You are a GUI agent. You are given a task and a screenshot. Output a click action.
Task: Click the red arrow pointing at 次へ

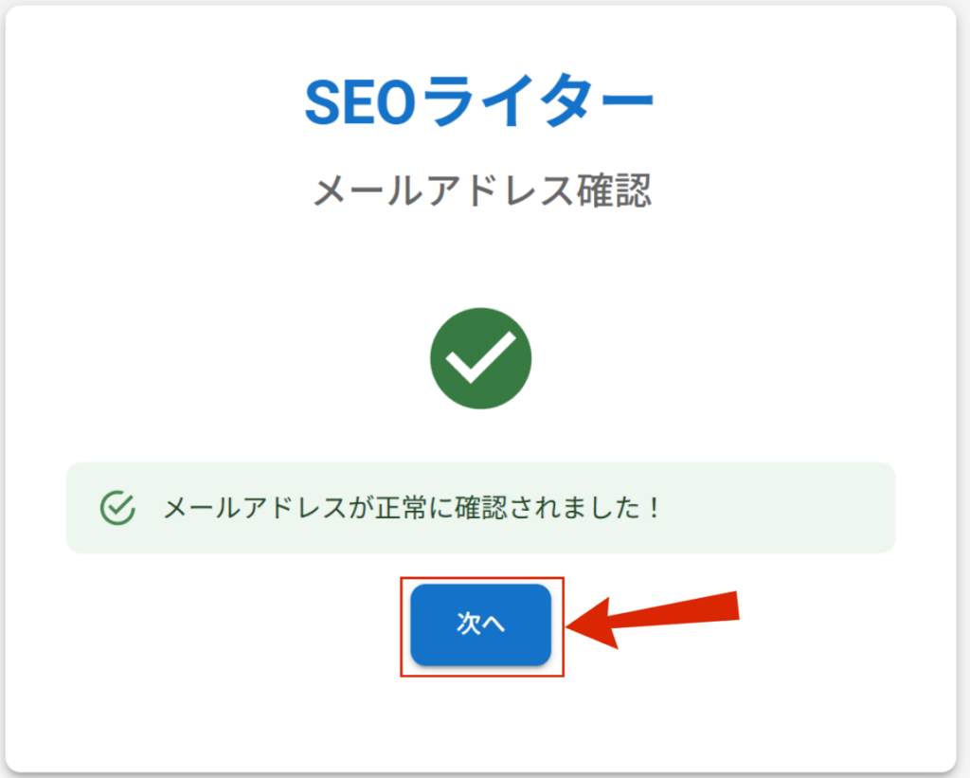tap(654, 620)
